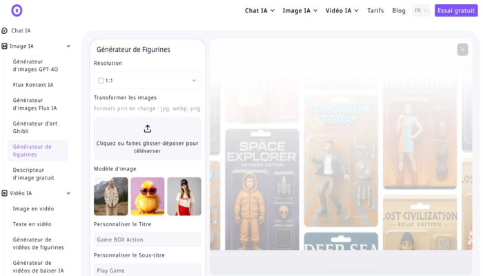This screenshot has height=276, width=483.
Task: Open Générateur de vidéos de figurines
Action: coord(38,244)
